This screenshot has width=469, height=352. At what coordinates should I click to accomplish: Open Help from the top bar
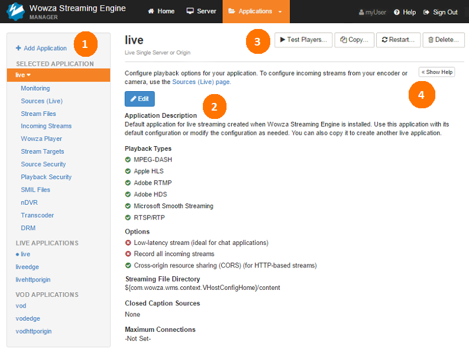[405, 12]
